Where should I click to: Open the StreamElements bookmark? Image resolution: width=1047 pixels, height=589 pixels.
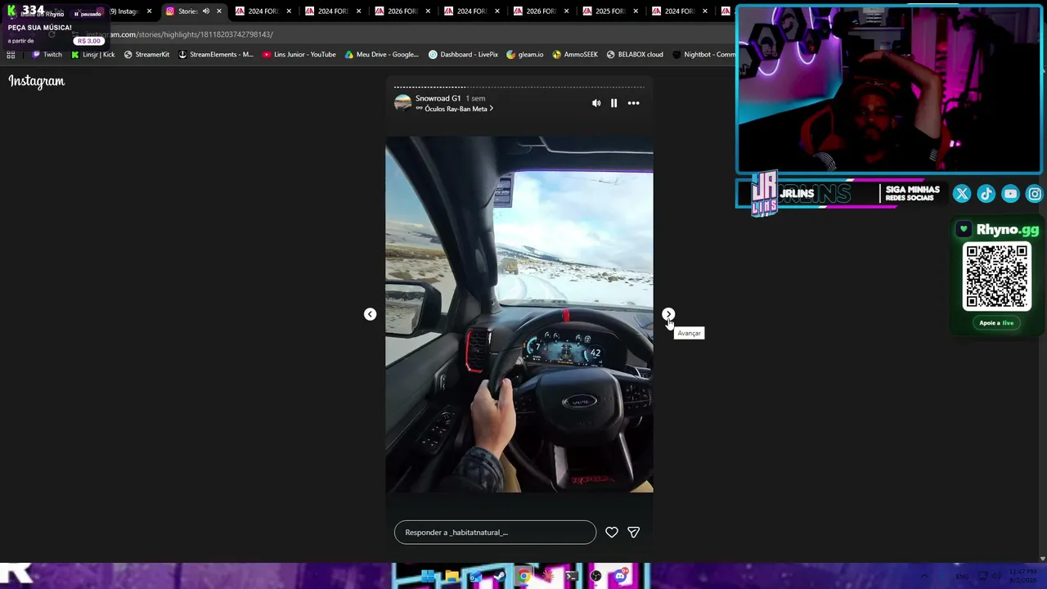(216, 55)
